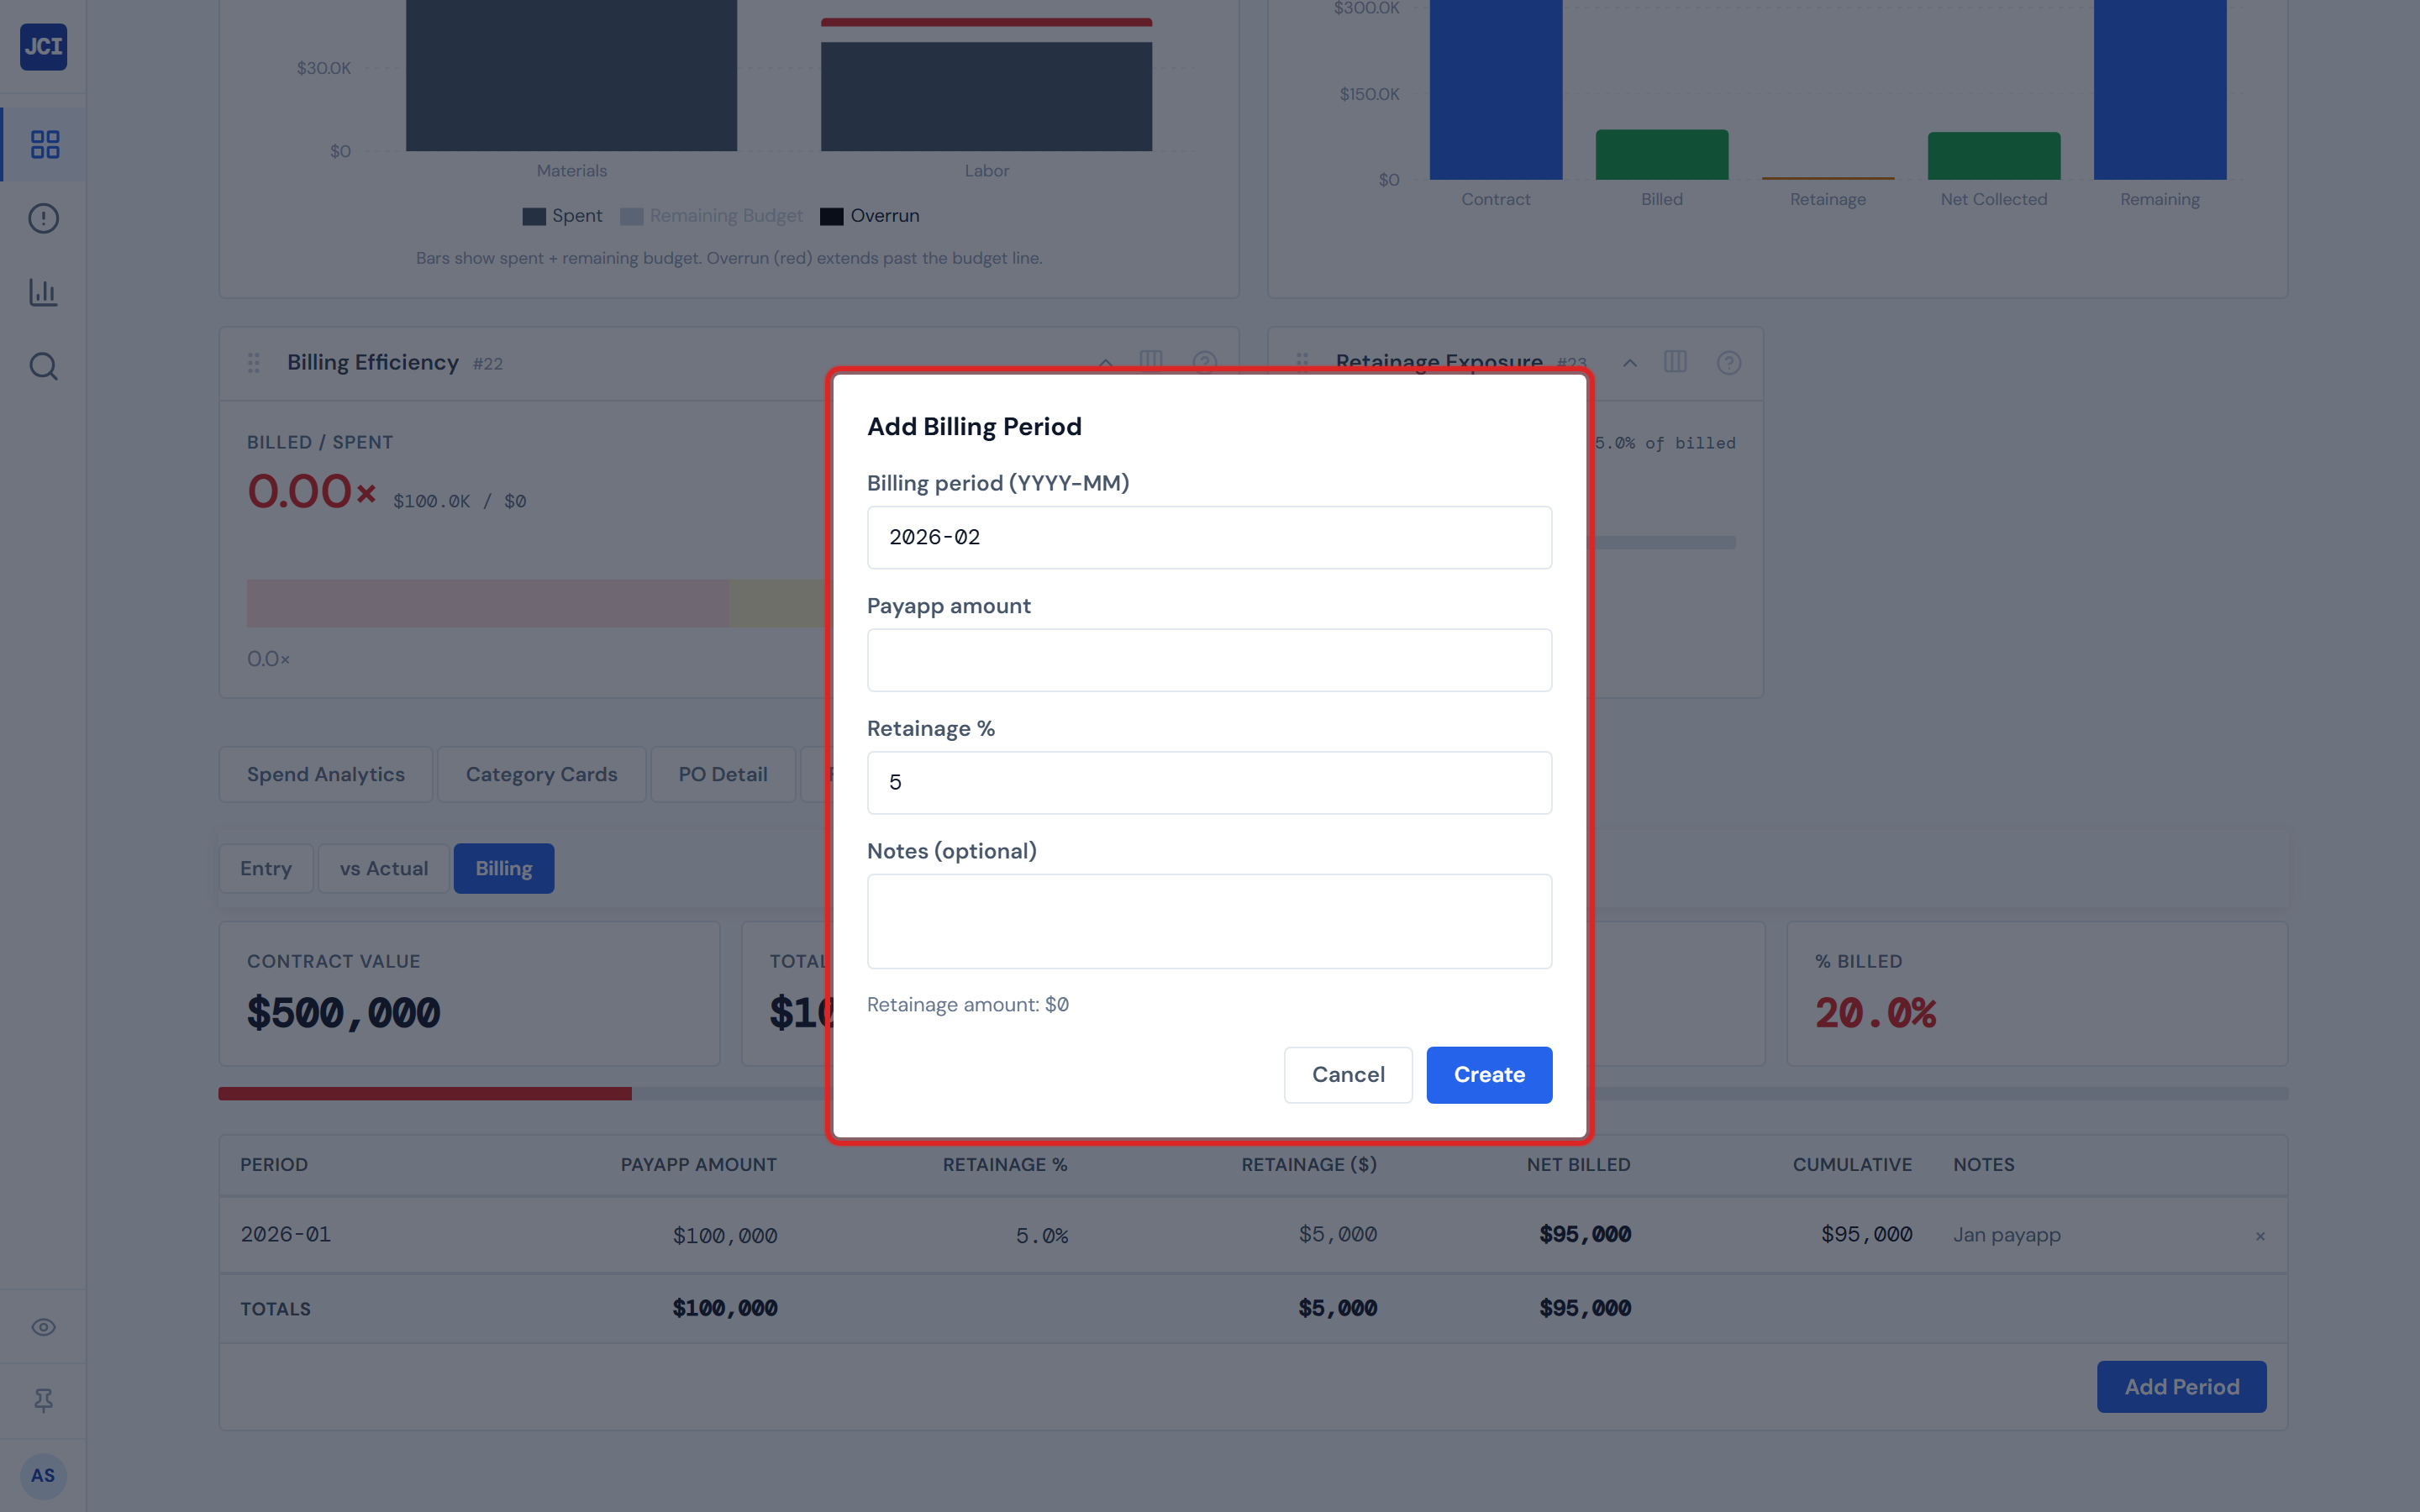Click the Create button in the dialog
Screen dimensions: 2420x1512
[x=1489, y=1074]
